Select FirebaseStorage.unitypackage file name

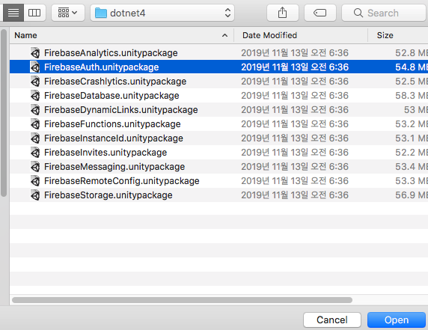click(x=108, y=195)
